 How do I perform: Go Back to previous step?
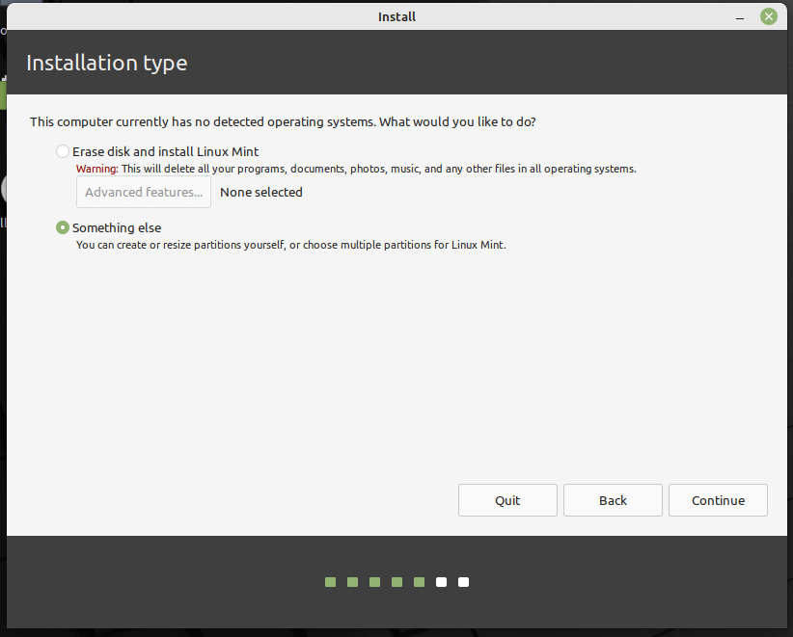click(613, 500)
